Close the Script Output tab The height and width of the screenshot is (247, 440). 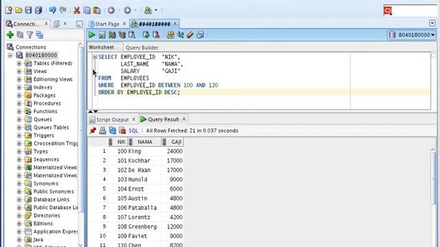[134, 119]
